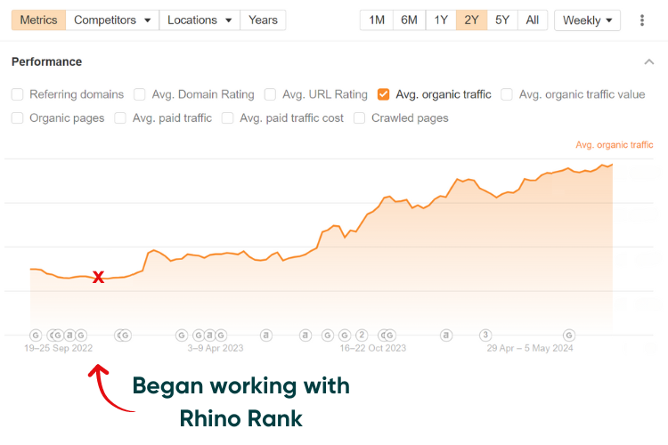Click the rightmost 'a' update marker
The height and width of the screenshot is (445, 668).
click(x=446, y=336)
